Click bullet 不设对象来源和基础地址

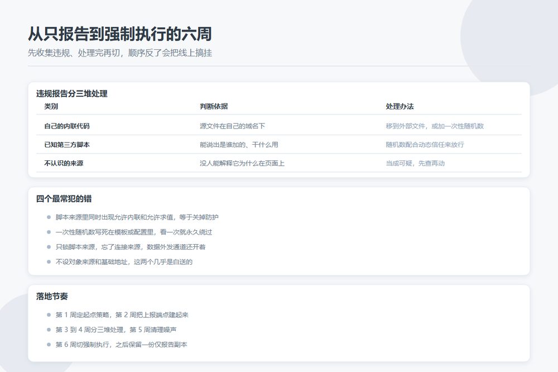tap(124, 262)
